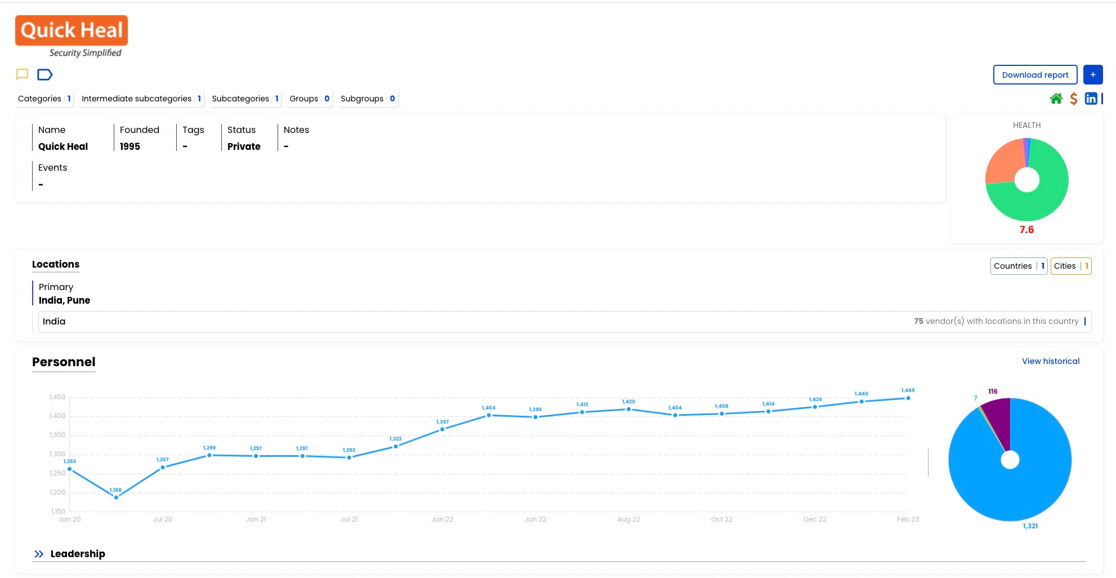Click the 1,440 data point
Viewport: 1116px width, 578px height.
[861, 402]
